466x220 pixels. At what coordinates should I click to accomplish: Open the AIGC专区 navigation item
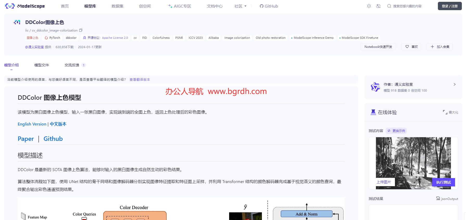[180, 6]
